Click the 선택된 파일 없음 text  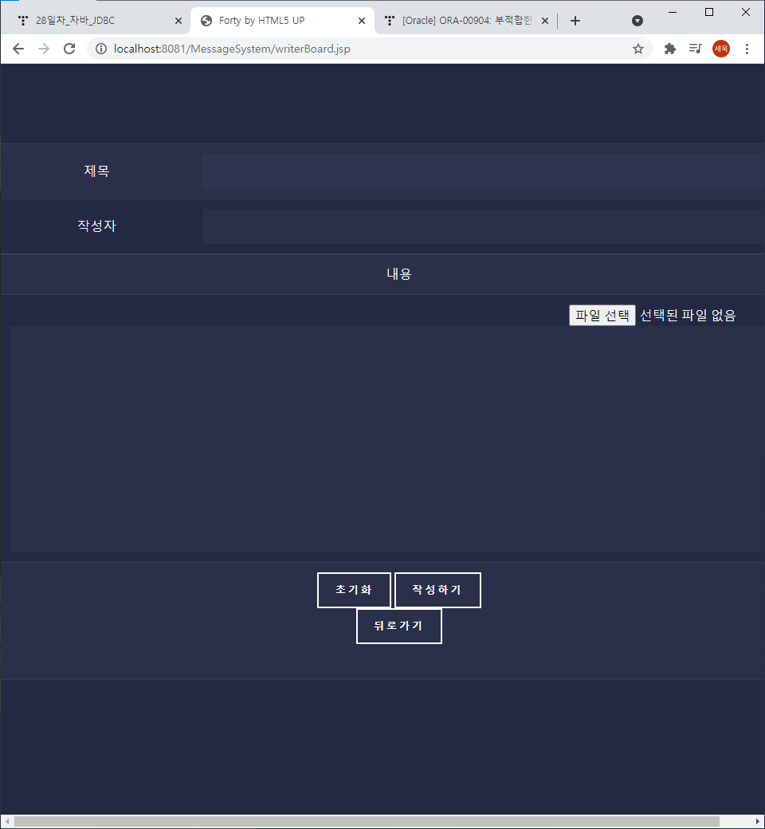(x=687, y=315)
